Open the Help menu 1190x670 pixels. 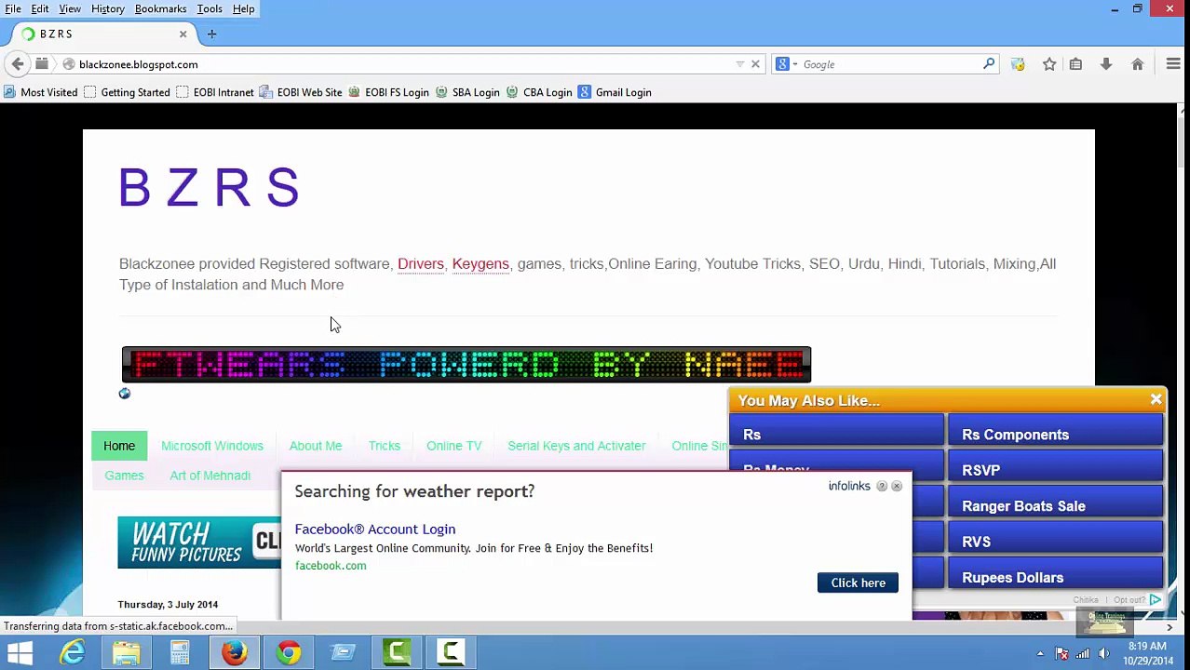click(x=243, y=8)
